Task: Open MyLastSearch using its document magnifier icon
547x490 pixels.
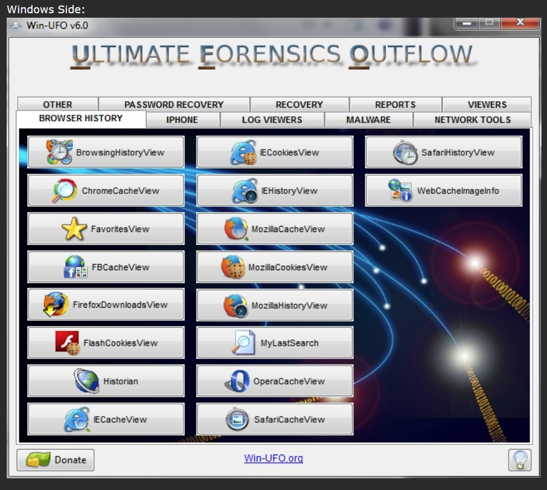Action: click(243, 343)
